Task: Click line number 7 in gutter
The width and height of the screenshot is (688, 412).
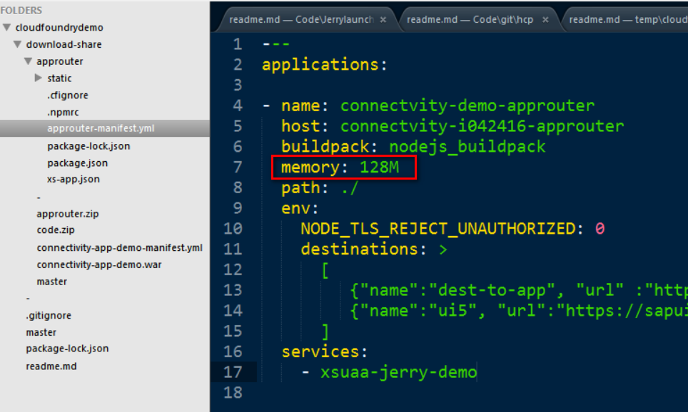Action: point(238,168)
